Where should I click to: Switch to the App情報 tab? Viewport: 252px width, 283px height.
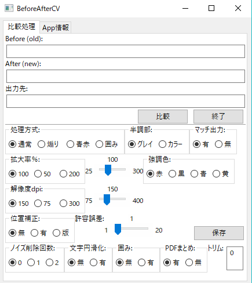(x=56, y=27)
